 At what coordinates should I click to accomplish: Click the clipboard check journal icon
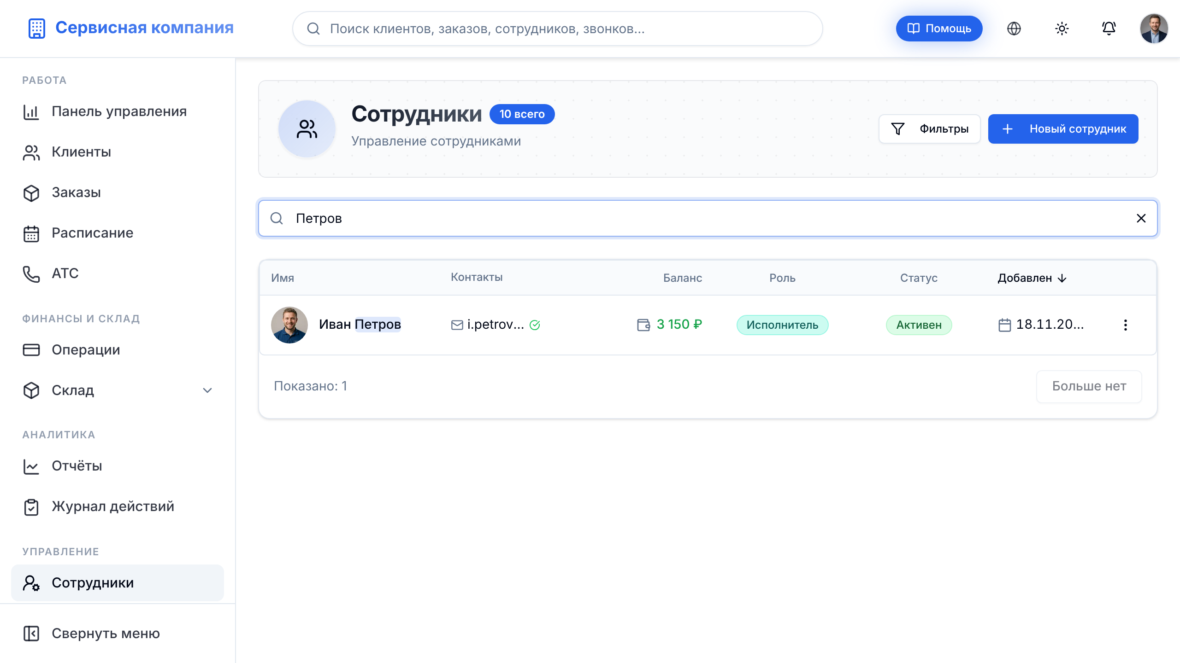click(x=31, y=507)
